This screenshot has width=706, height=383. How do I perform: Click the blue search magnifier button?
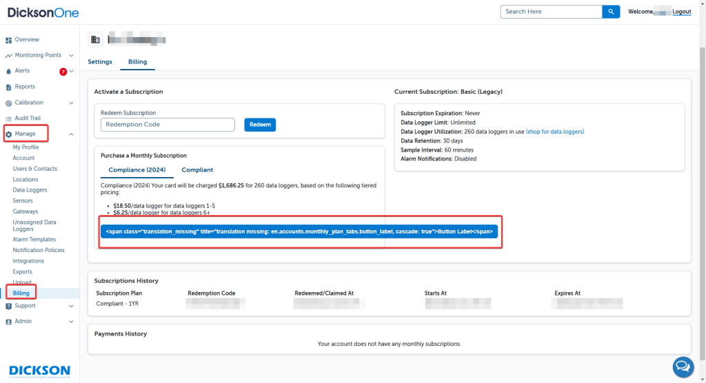point(611,12)
